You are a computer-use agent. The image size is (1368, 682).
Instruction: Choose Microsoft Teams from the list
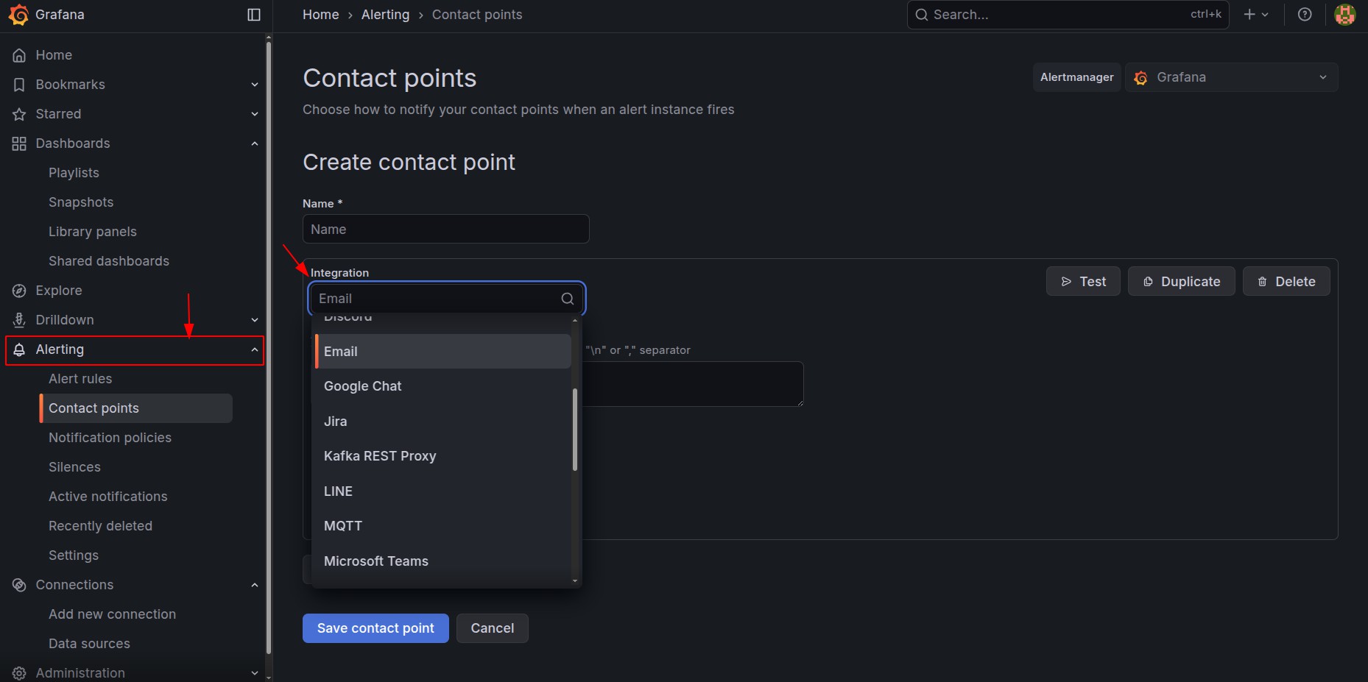[376, 561]
